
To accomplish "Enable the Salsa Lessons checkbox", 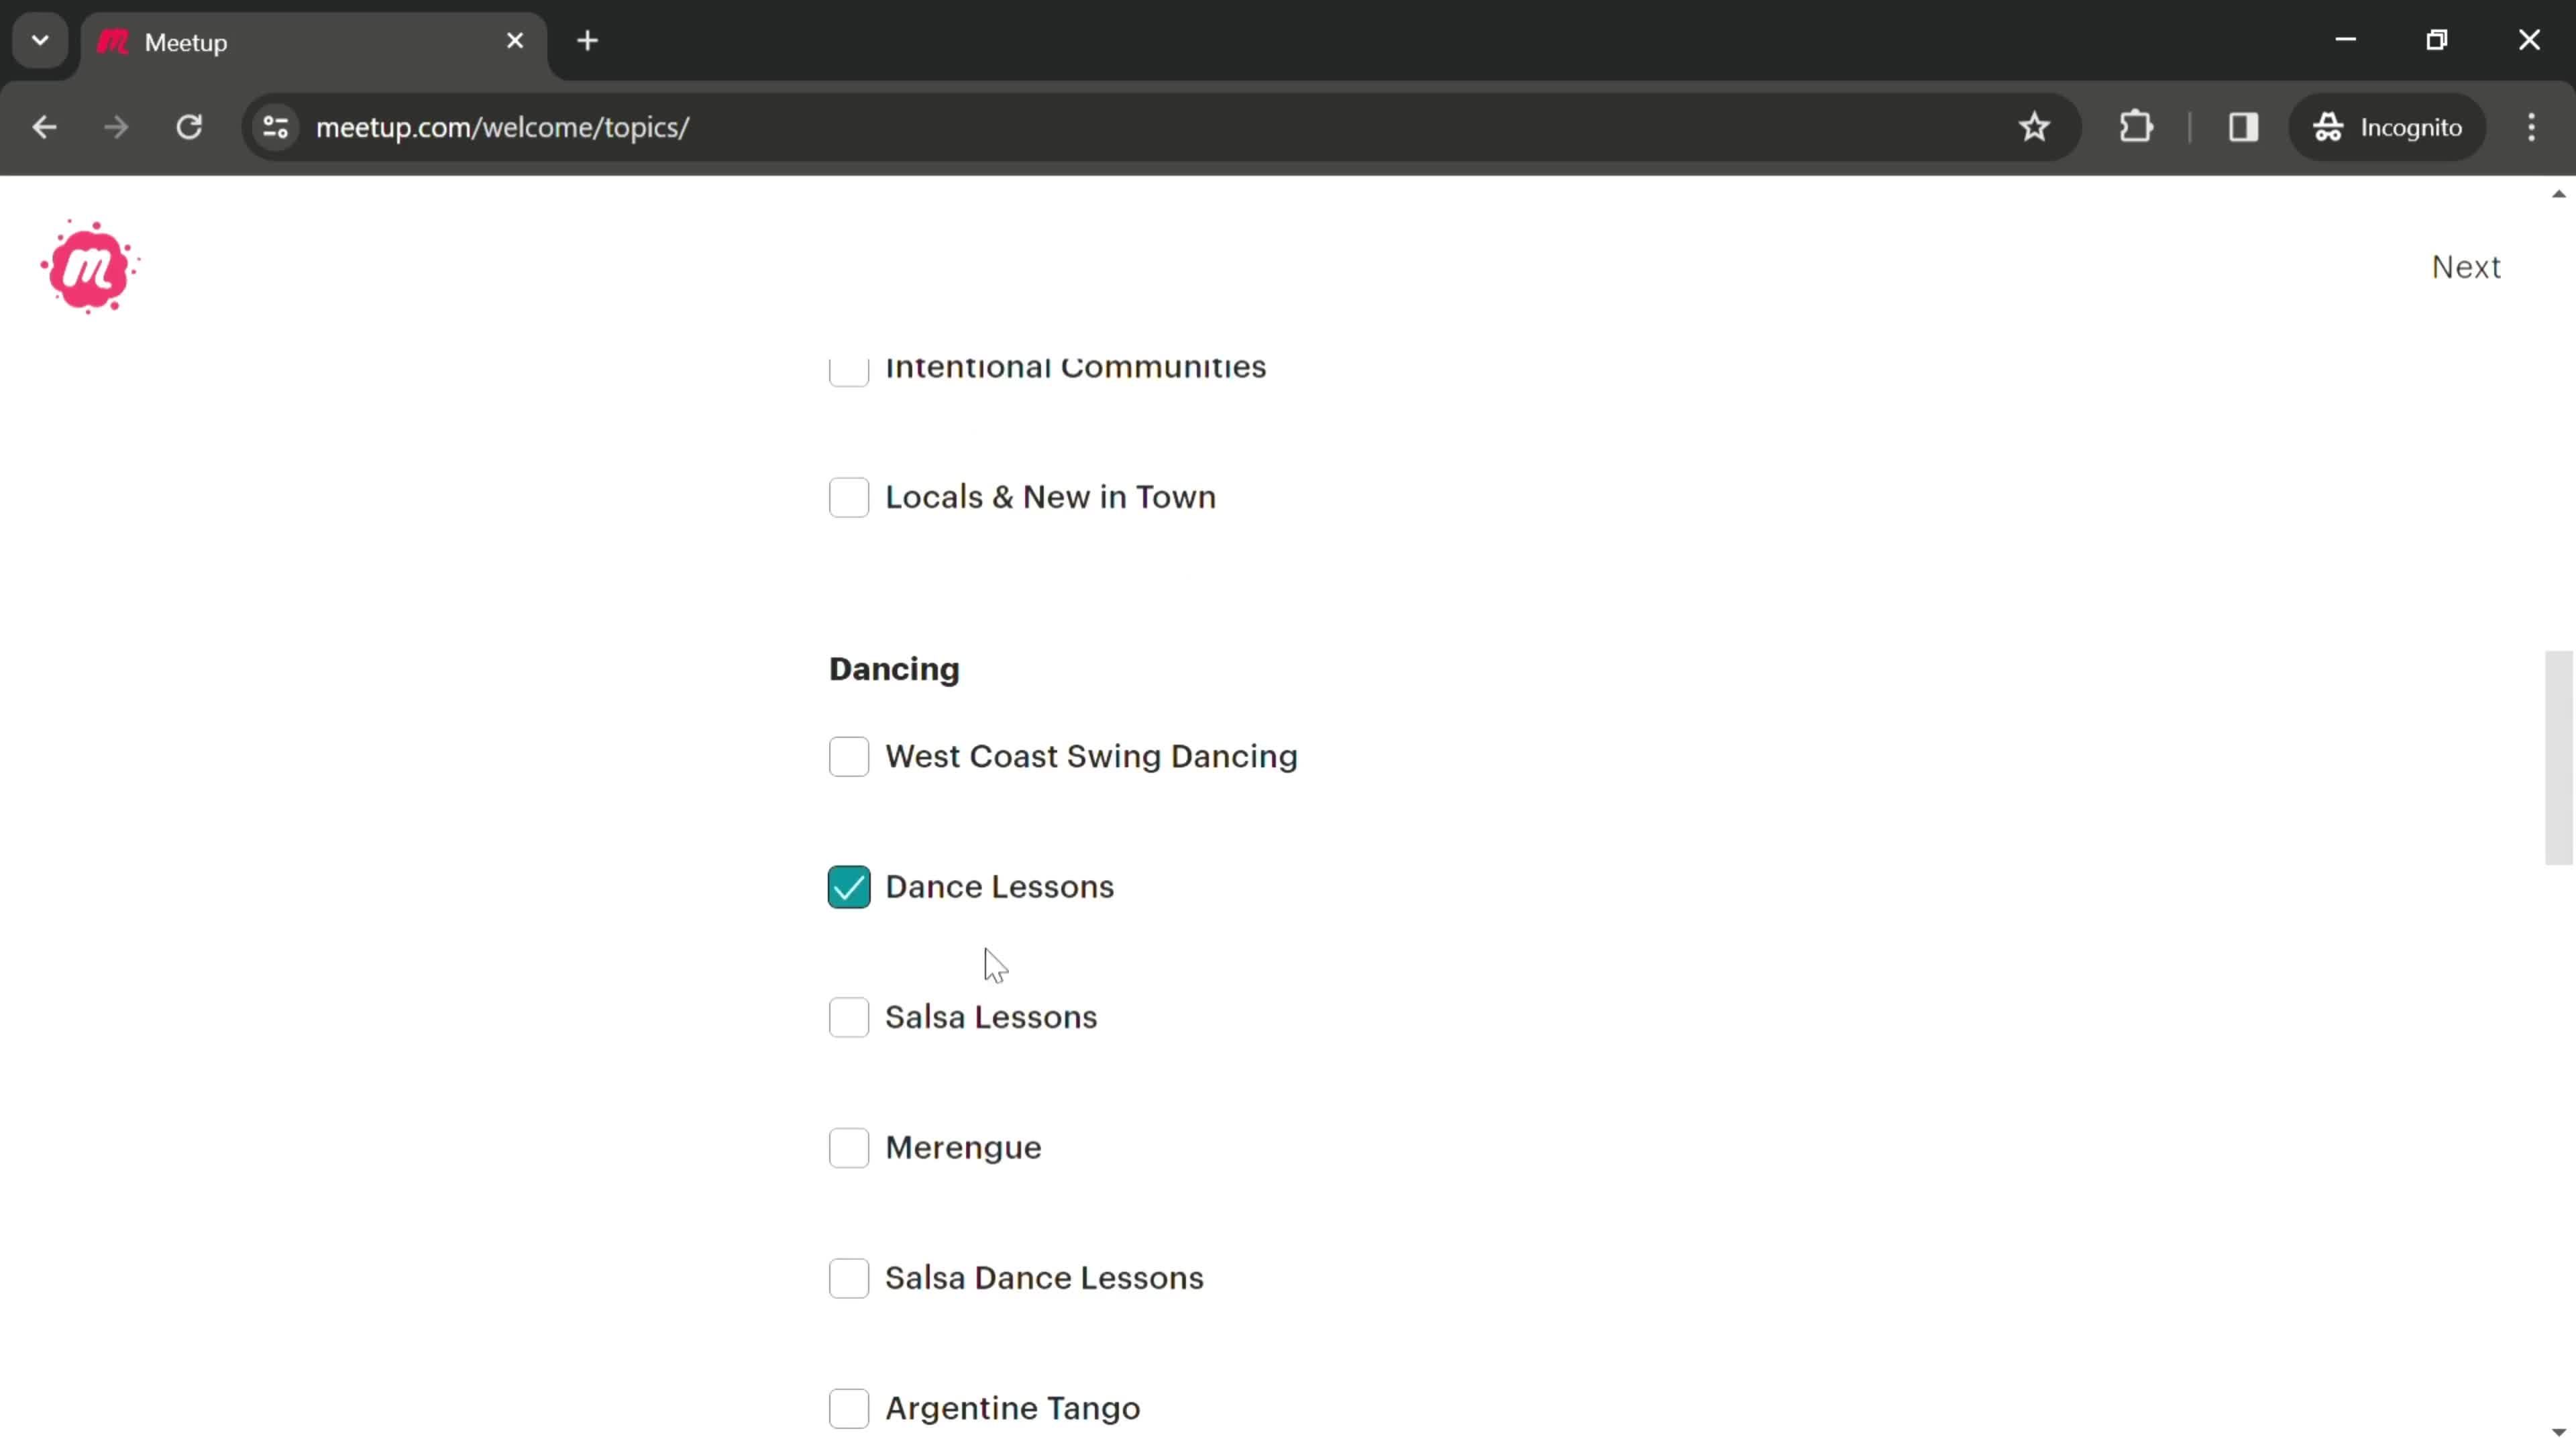I will (x=849, y=1017).
